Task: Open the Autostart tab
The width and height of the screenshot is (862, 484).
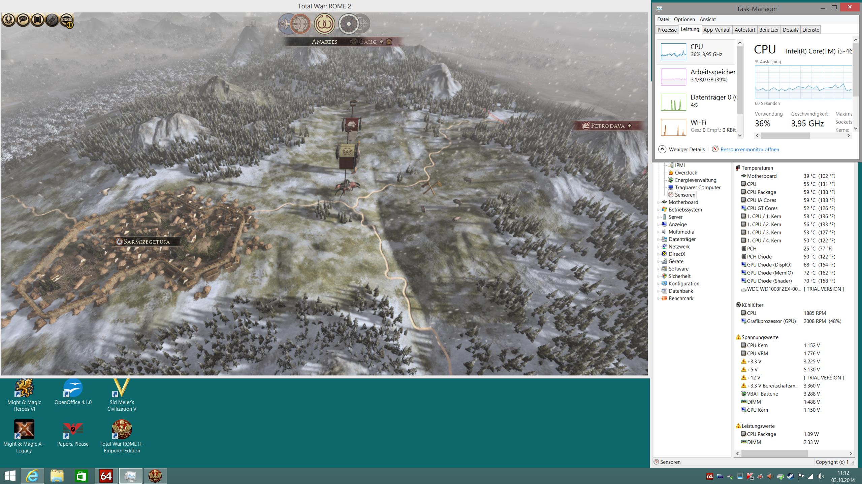Action: [744, 30]
